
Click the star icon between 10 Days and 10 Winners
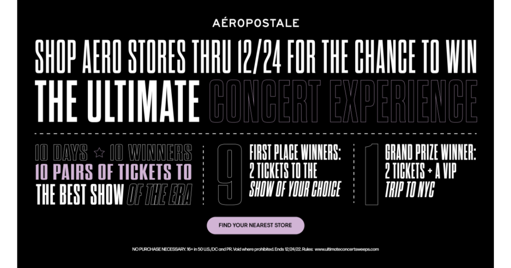pyautogui.click(x=99, y=152)
